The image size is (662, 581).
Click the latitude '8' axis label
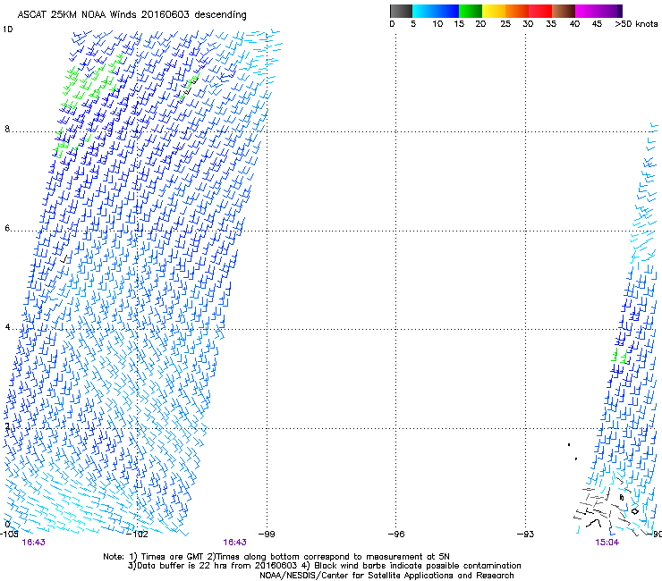point(7,129)
